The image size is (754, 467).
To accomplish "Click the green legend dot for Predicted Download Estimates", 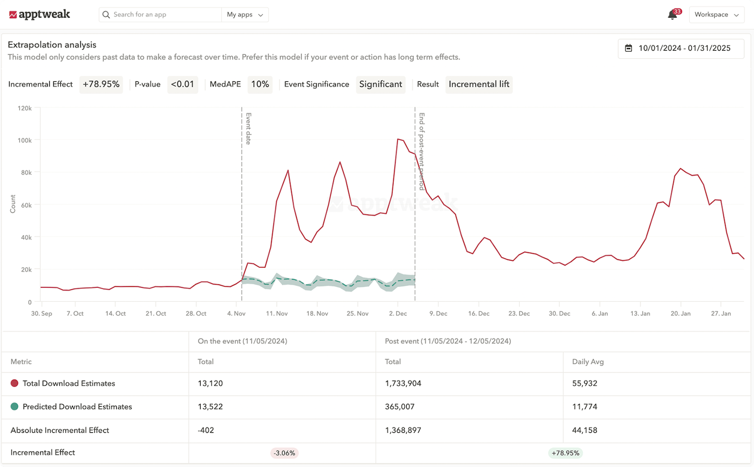I will pyautogui.click(x=14, y=407).
